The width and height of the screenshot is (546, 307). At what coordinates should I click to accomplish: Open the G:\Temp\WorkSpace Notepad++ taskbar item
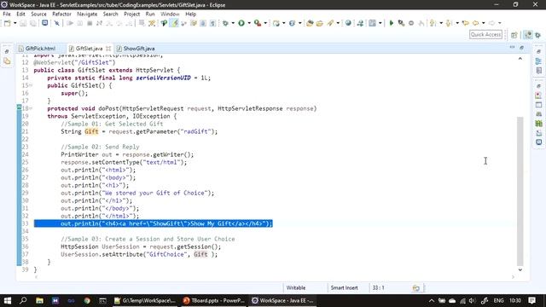[x=145, y=300]
